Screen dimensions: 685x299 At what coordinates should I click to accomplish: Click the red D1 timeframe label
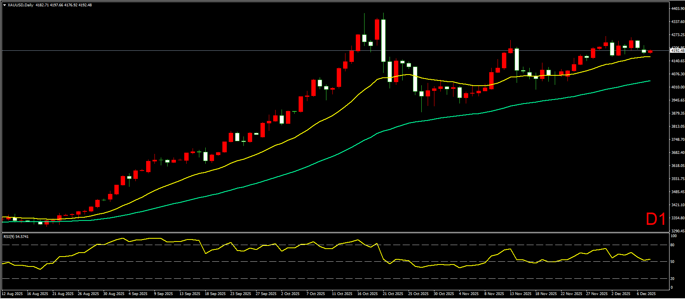[x=656, y=219]
